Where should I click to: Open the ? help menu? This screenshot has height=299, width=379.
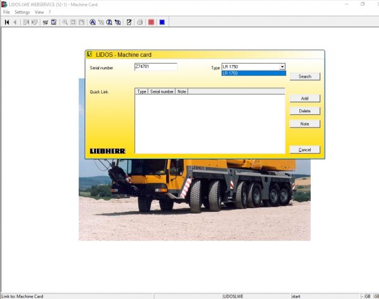click(x=50, y=12)
